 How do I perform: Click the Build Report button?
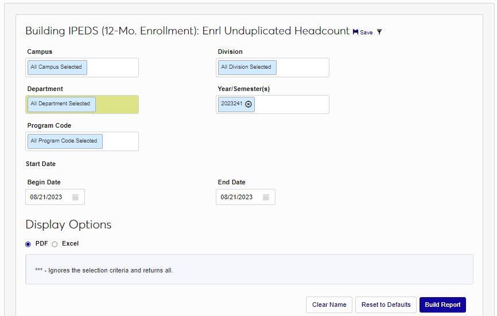442,305
